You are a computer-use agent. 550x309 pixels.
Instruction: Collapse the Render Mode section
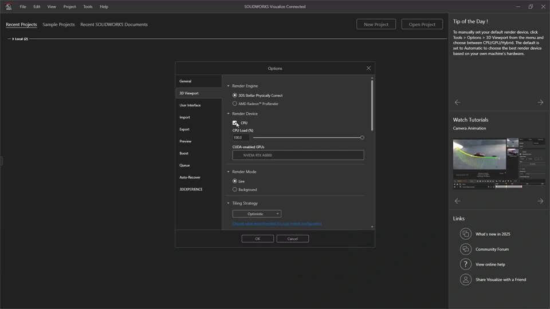[x=229, y=172]
